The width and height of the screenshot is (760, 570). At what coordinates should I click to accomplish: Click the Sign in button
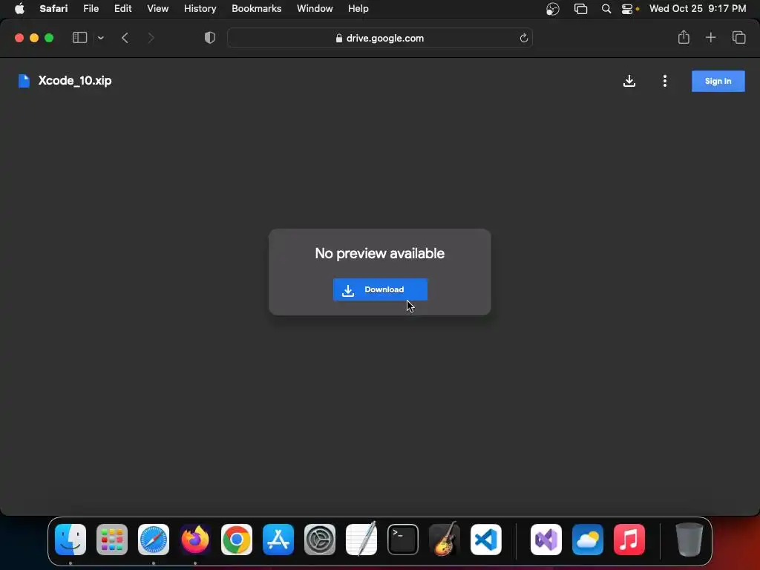(x=718, y=81)
